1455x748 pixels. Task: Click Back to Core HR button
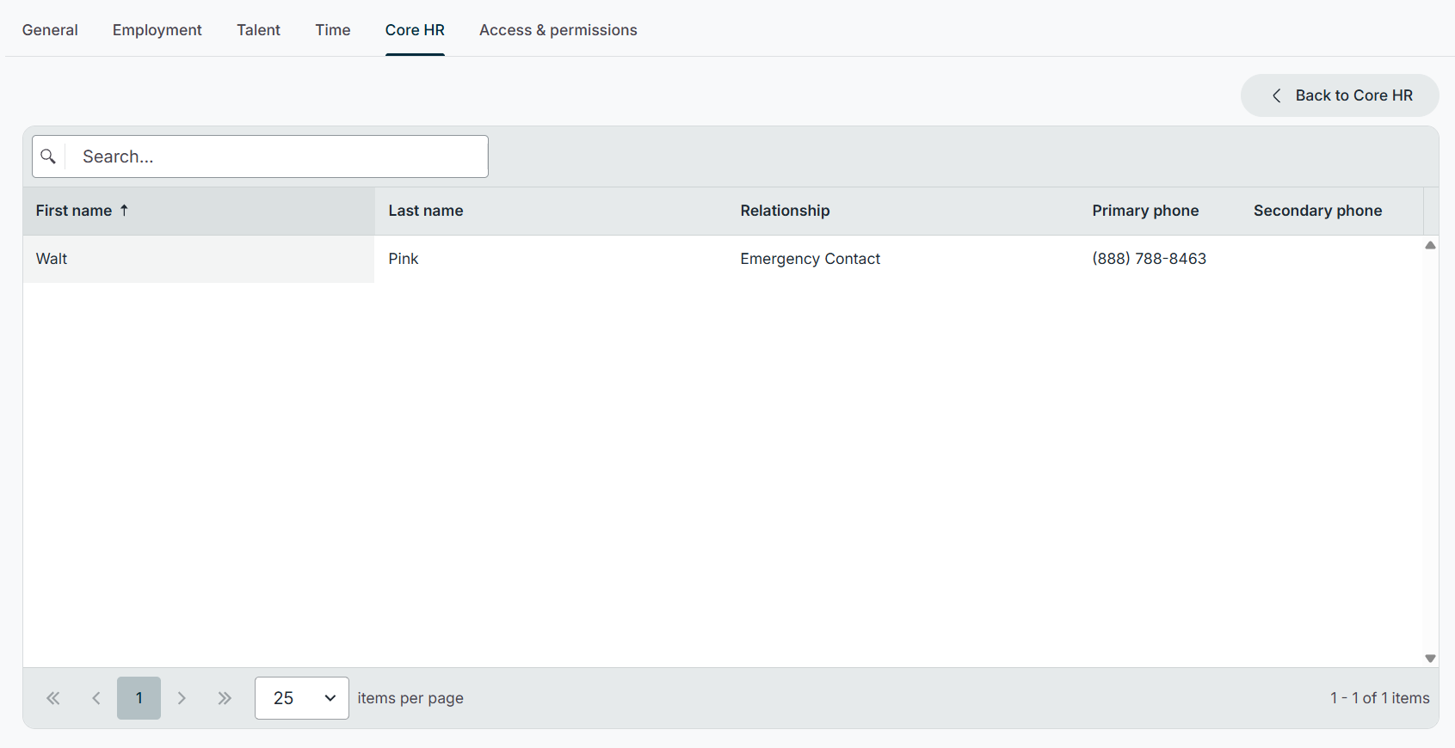[x=1340, y=95]
